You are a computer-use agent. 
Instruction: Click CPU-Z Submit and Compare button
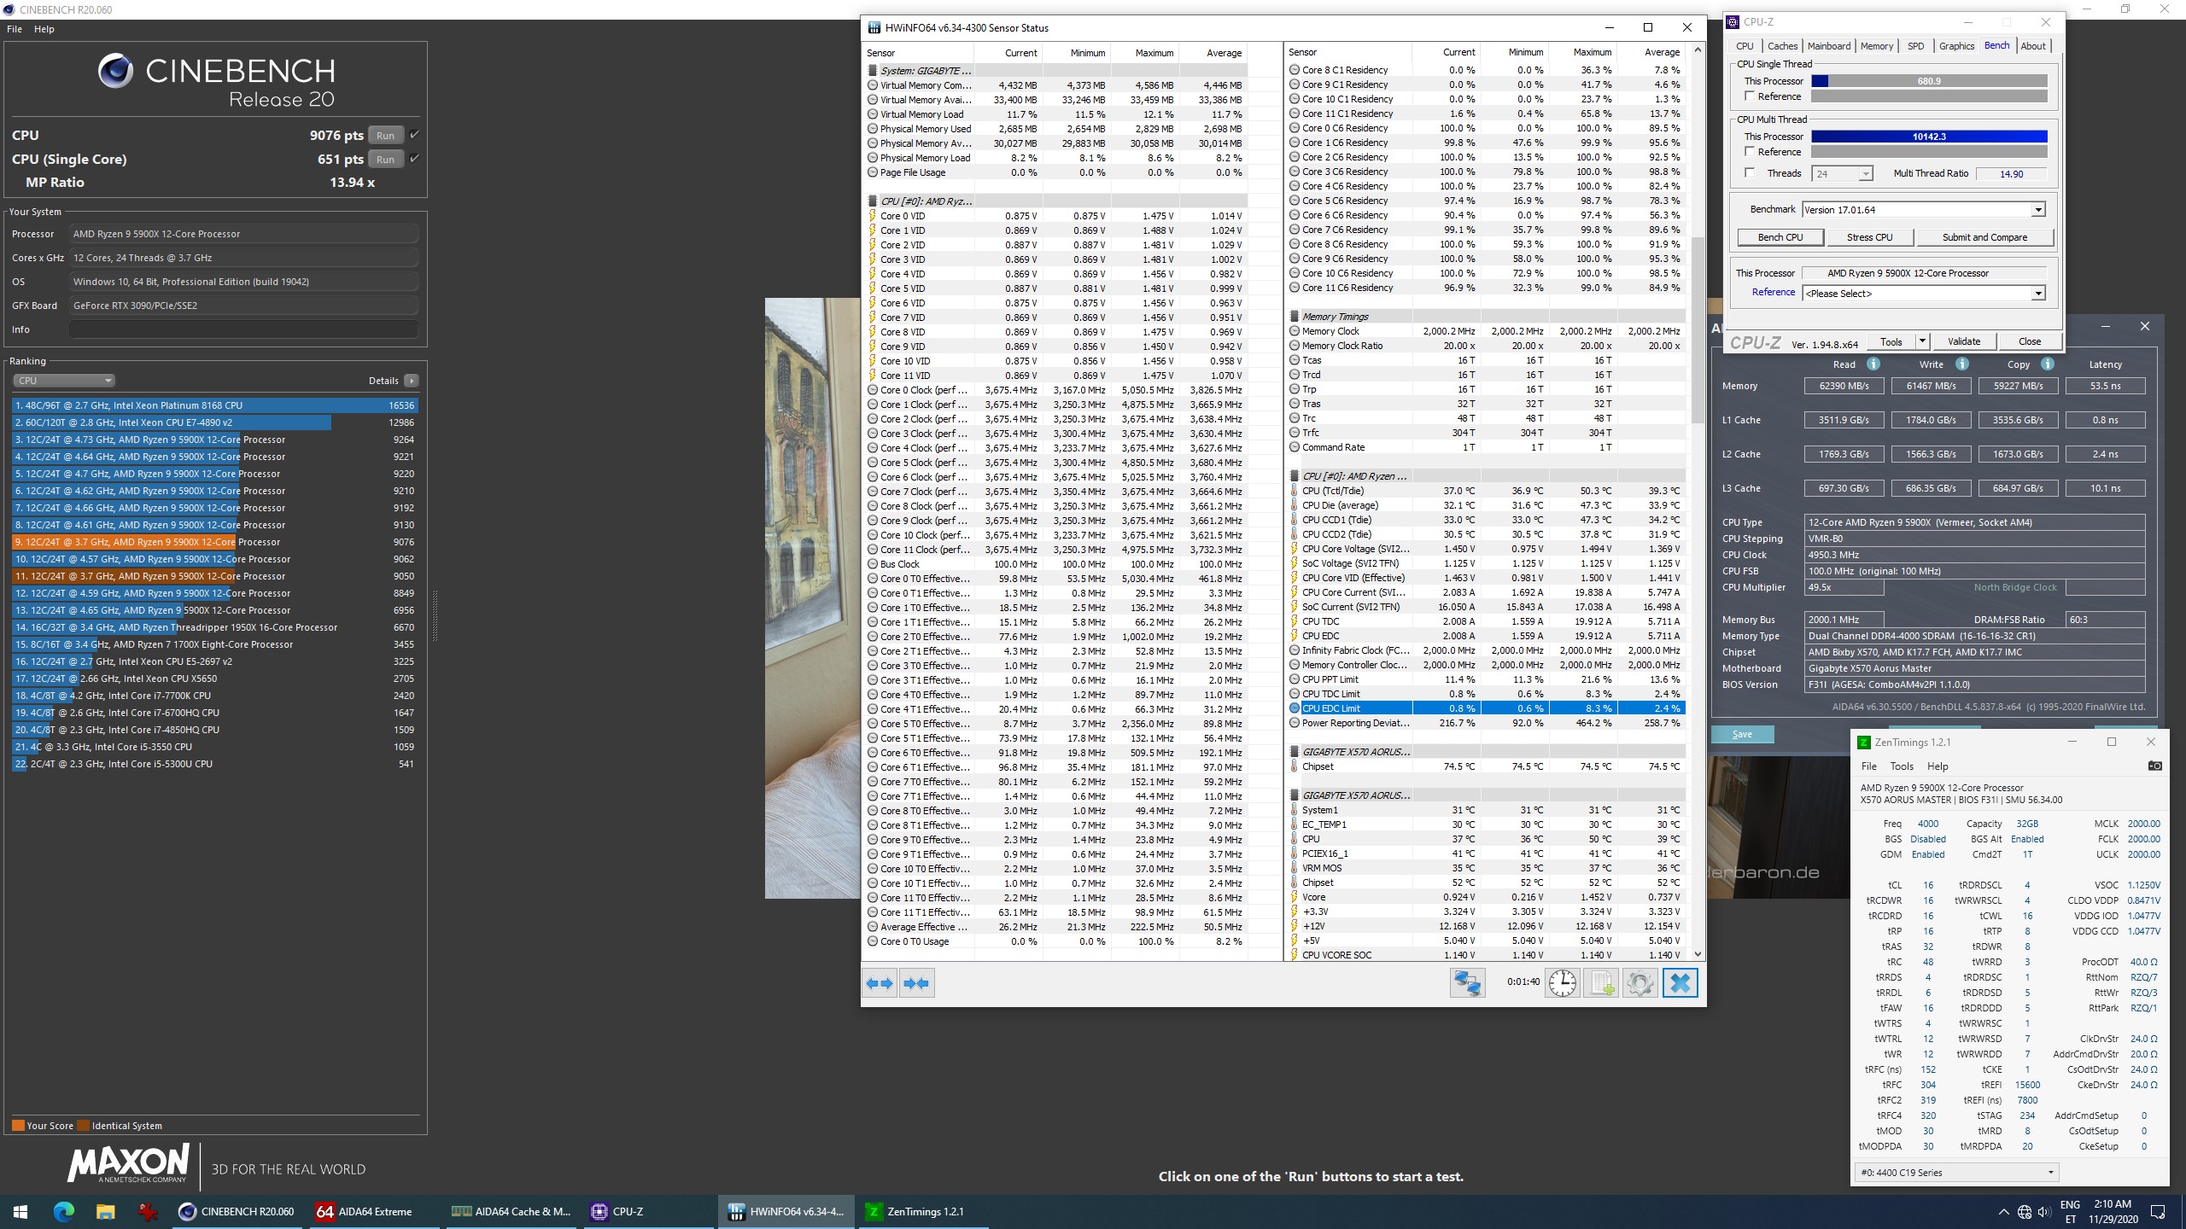coord(1984,237)
